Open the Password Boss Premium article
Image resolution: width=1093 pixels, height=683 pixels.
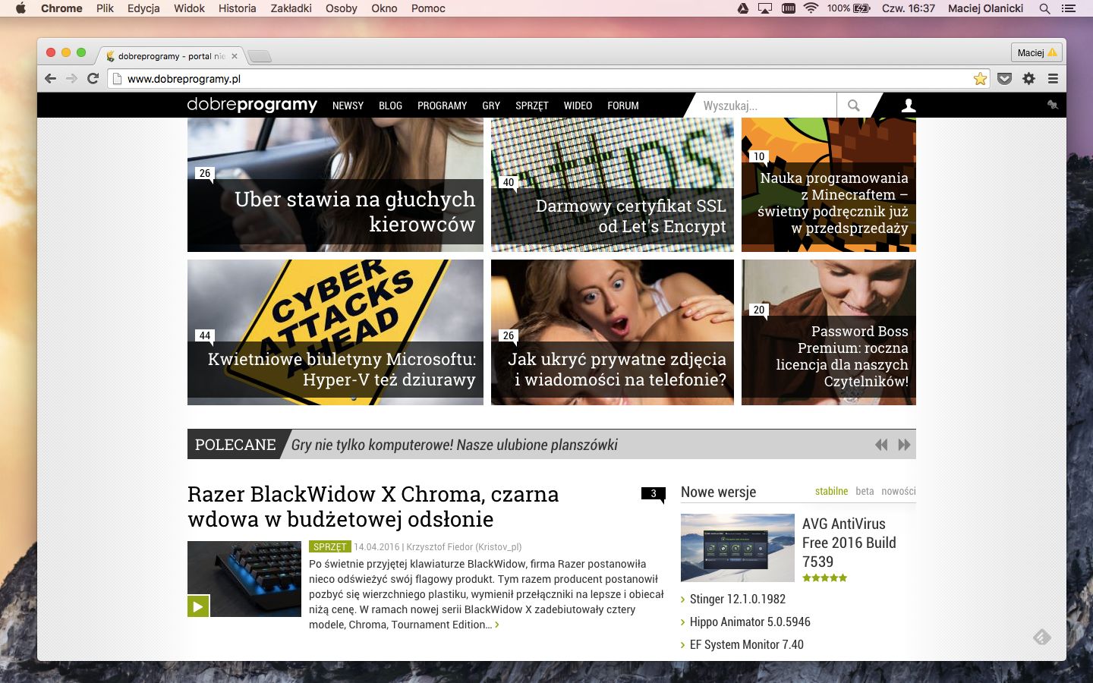(829, 332)
